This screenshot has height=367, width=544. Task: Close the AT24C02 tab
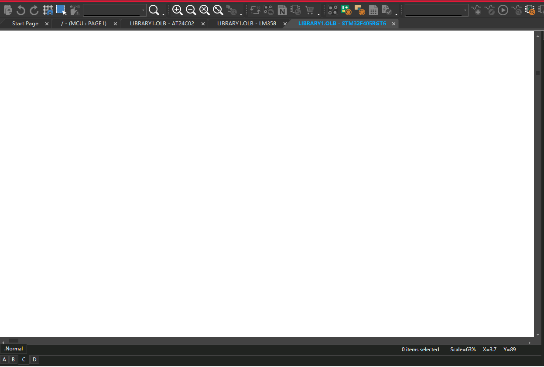pyautogui.click(x=203, y=24)
